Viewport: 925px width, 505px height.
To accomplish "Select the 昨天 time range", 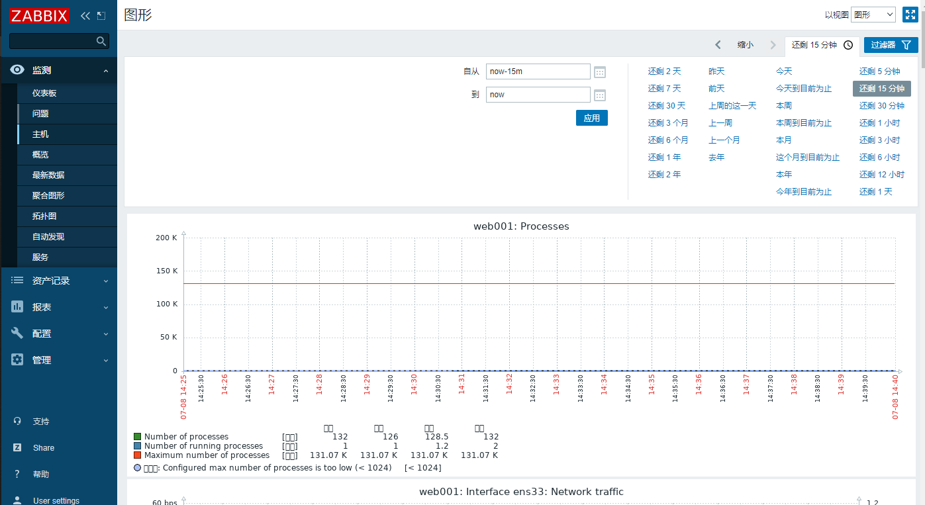I will (716, 71).
